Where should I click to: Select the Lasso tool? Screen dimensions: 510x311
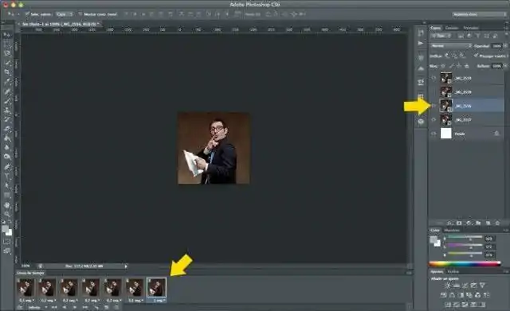7,53
